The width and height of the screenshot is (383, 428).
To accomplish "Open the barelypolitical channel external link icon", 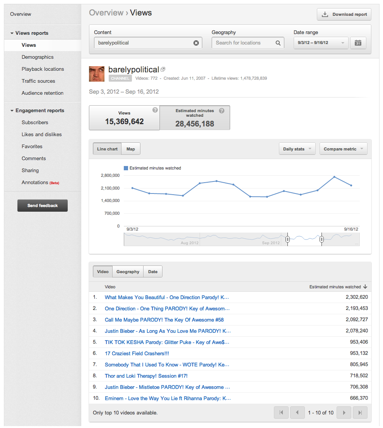I will coord(163,69).
